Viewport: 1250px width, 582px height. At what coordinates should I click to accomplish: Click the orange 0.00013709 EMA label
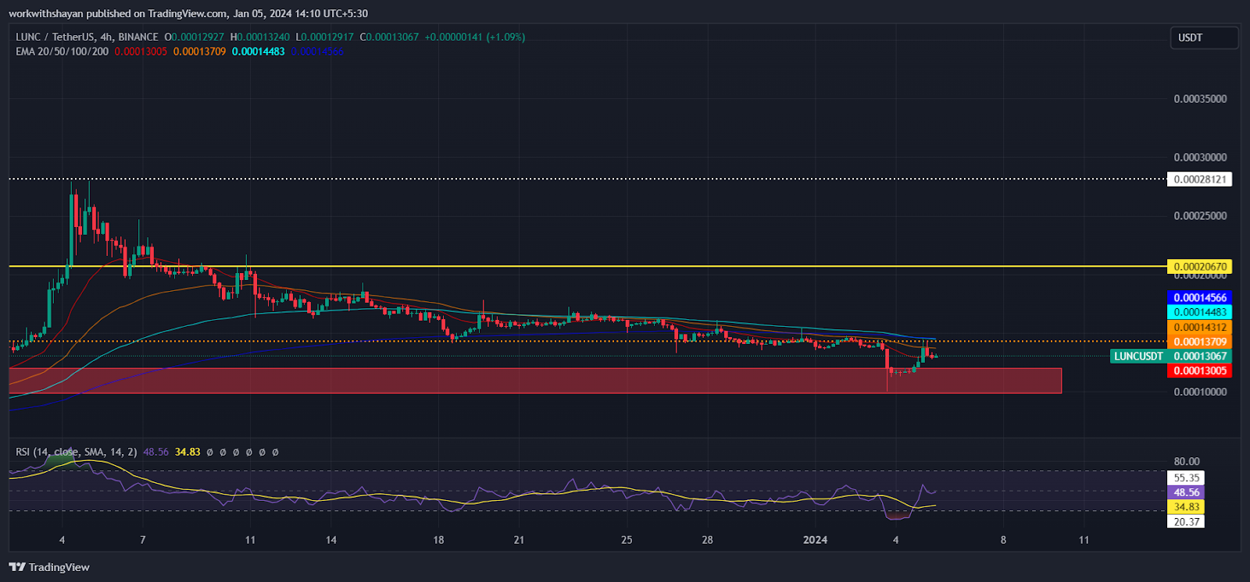[1199, 342]
